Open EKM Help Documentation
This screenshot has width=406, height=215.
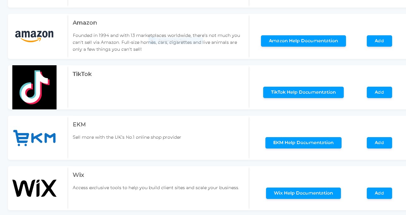303,143
